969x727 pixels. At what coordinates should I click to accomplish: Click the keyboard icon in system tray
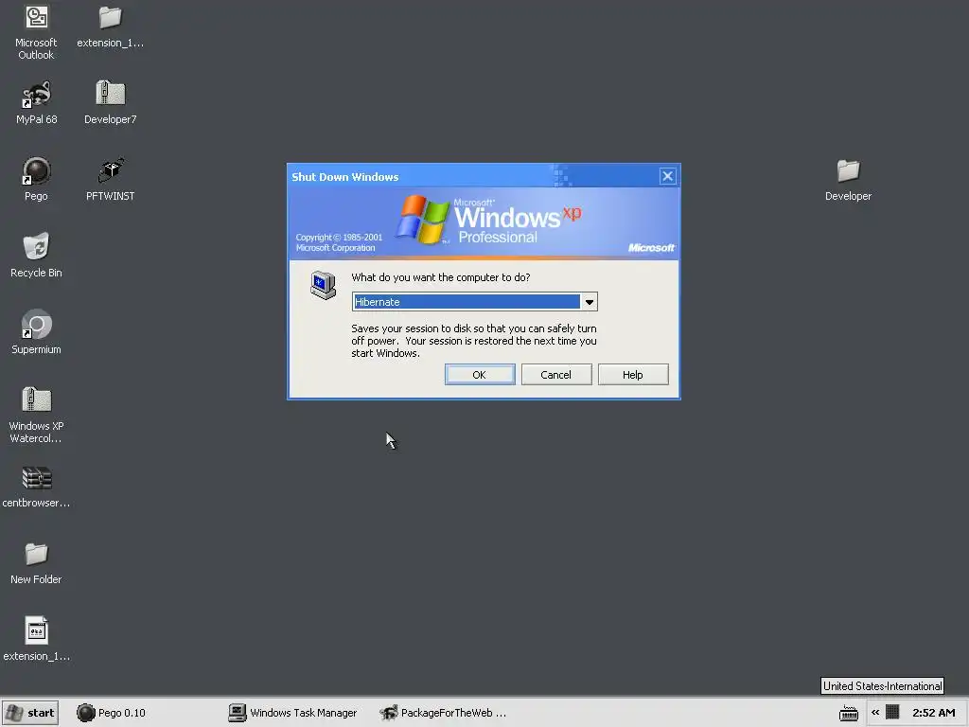point(849,713)
